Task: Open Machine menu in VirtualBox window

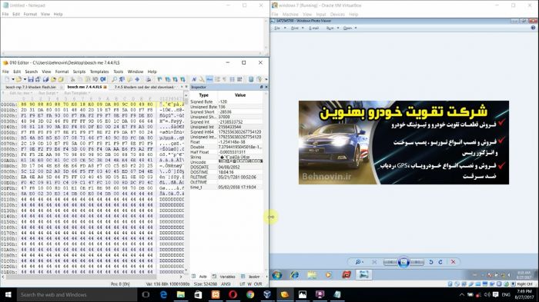Action: click(290, 15)
